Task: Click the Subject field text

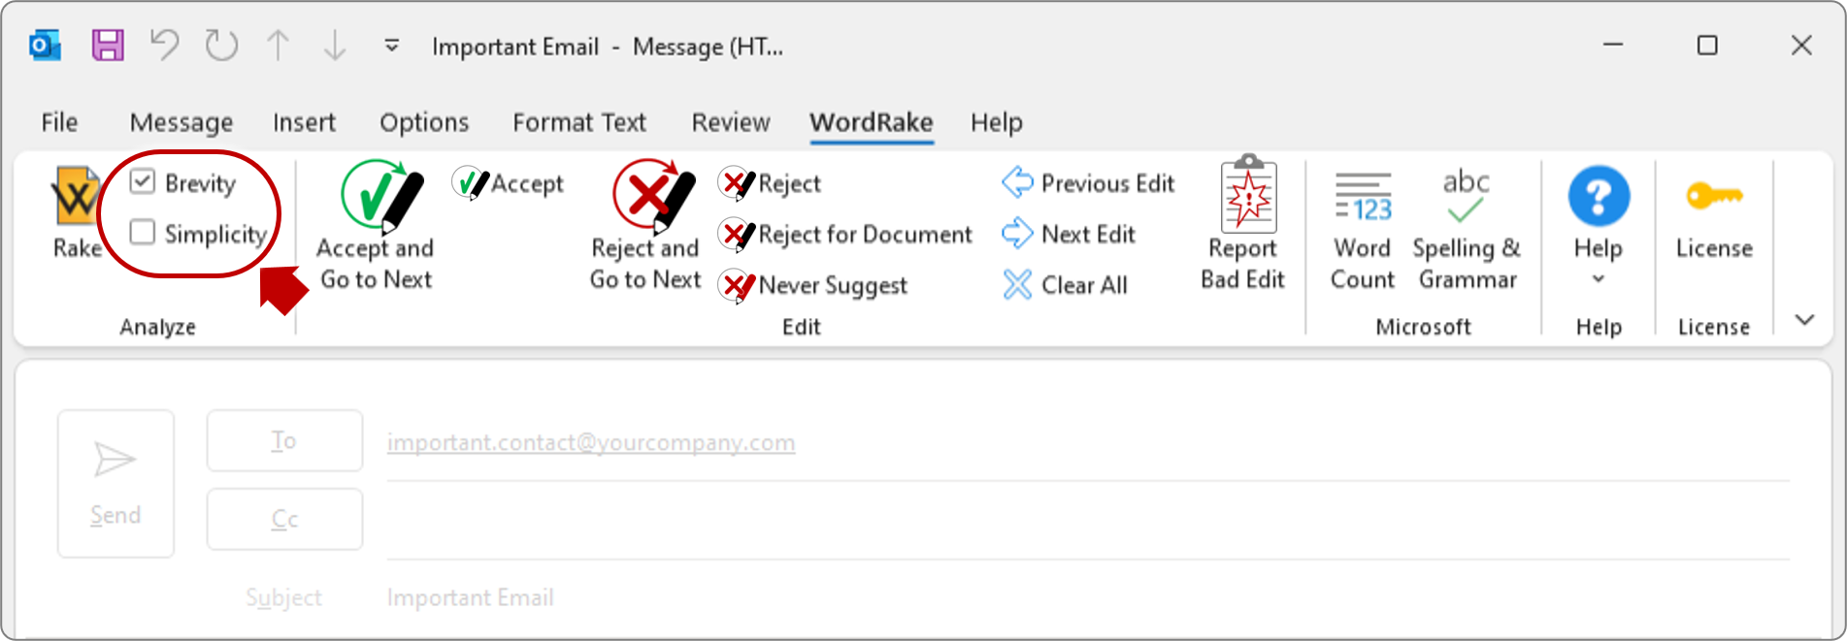Action: (x=471, y=597)
